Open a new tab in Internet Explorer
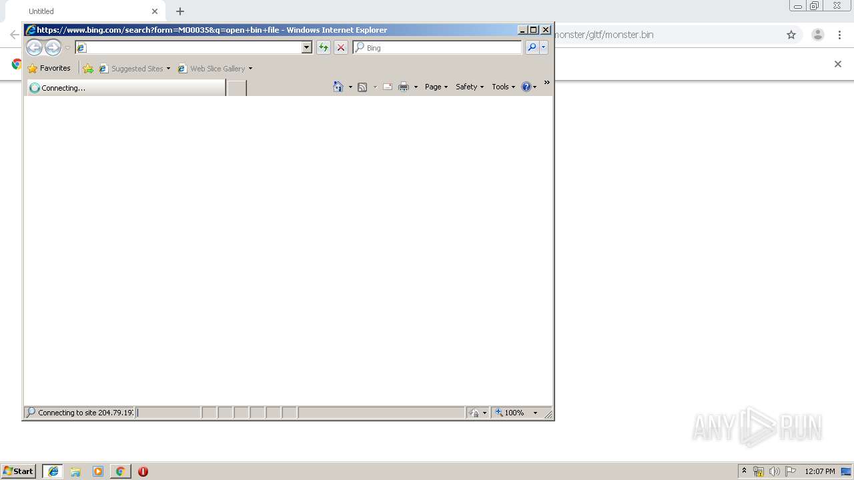 pyautogui.click(x=237, y=88)
